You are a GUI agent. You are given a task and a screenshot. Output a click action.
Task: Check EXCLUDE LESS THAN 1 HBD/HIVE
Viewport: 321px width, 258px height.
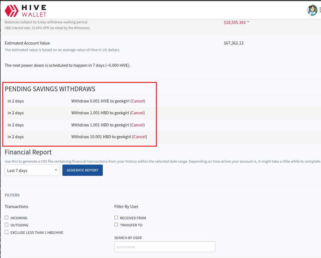coord(7,232)
